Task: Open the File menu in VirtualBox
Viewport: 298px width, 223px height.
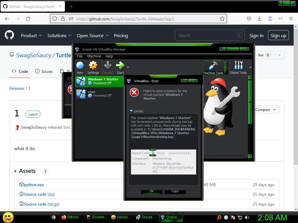Action: 80,56
